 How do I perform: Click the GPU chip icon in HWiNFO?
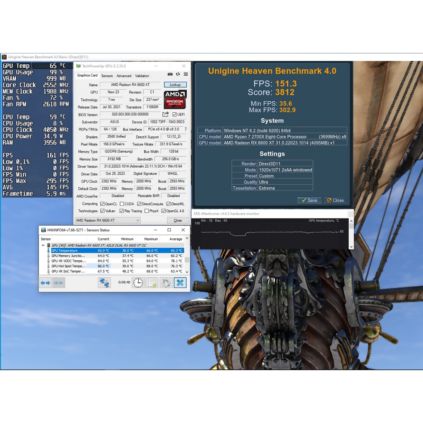49,245
